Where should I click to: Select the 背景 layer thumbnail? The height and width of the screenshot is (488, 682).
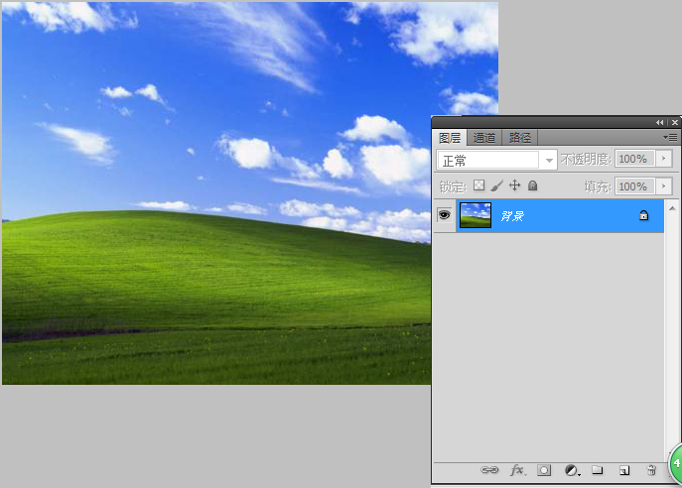(x=476, y=214)
